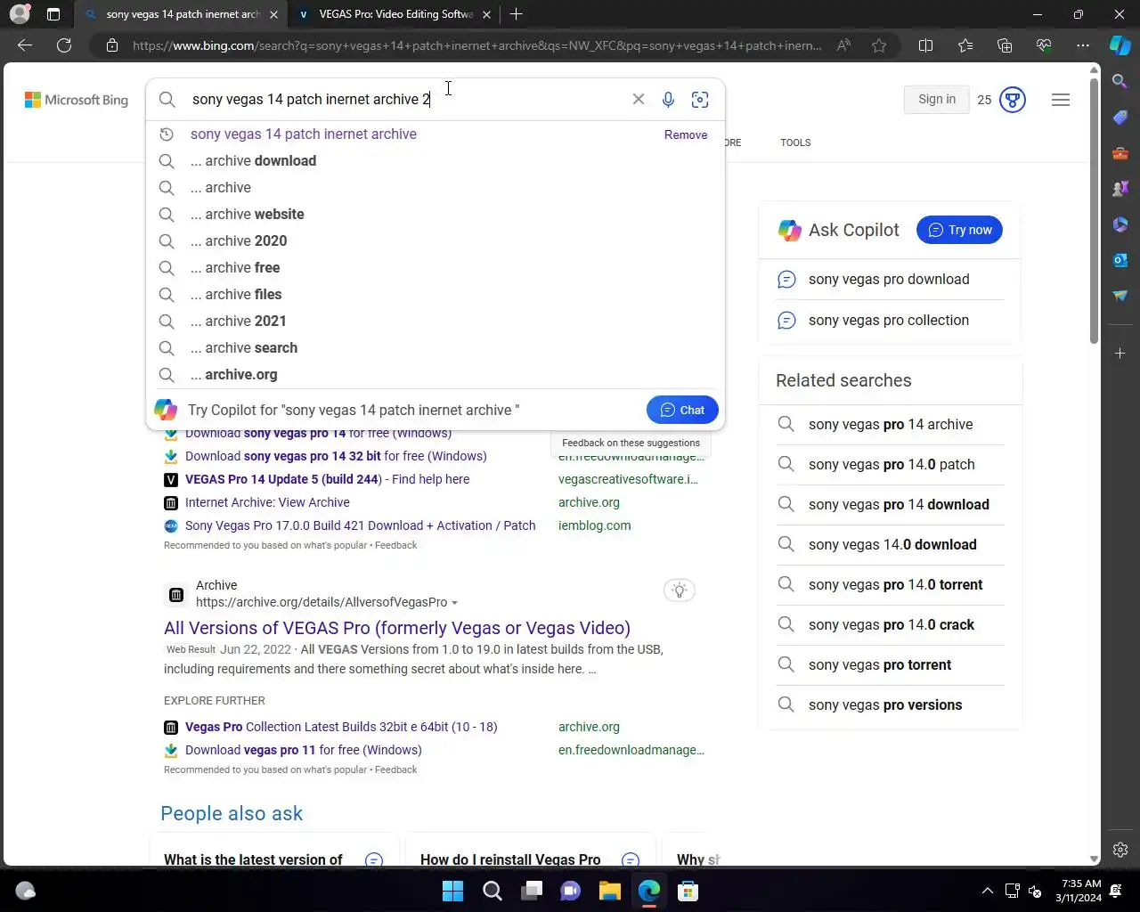
Task: Select suggestion 'archive download'
Action: pos(436,161)
